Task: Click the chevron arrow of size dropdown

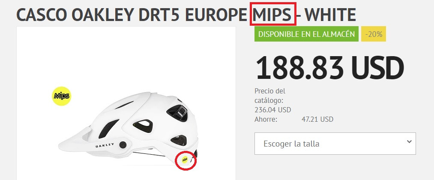Action: pos(410,141)
